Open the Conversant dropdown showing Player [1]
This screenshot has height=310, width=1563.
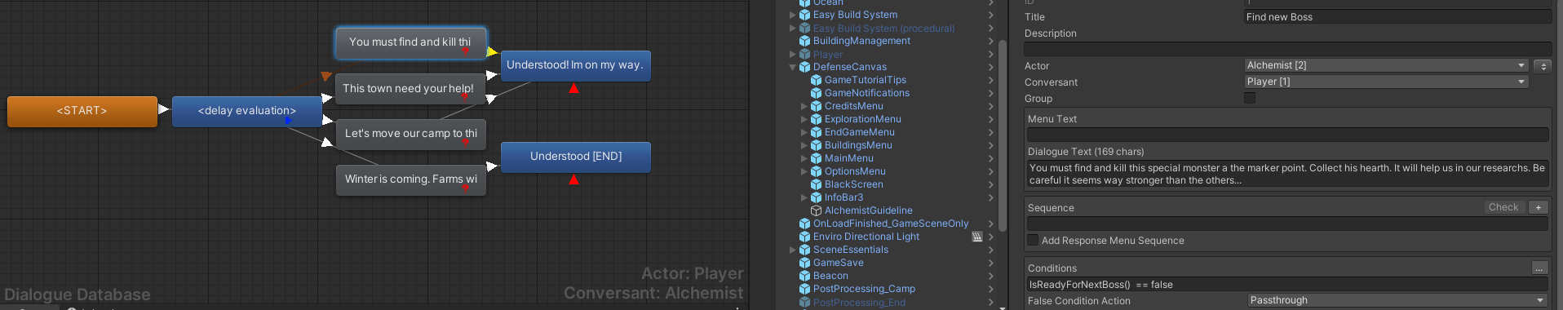(x=1386, y=82)
